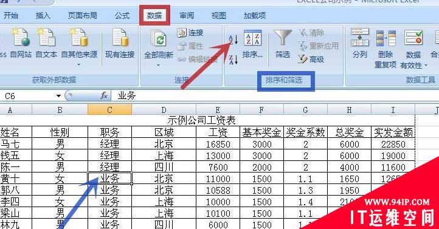Click the 删除重复项 remove duplicates icon

tap(385, 48)
